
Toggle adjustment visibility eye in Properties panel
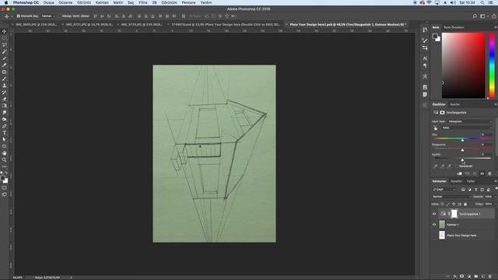(x=482, y=173)
